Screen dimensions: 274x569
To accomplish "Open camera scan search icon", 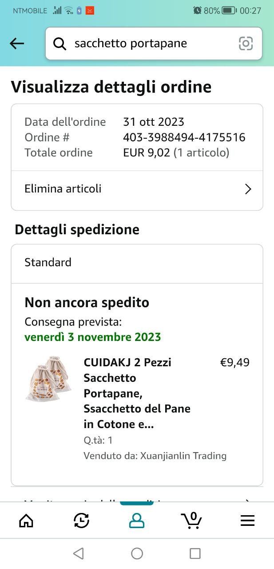I will (x=246, y=44).
